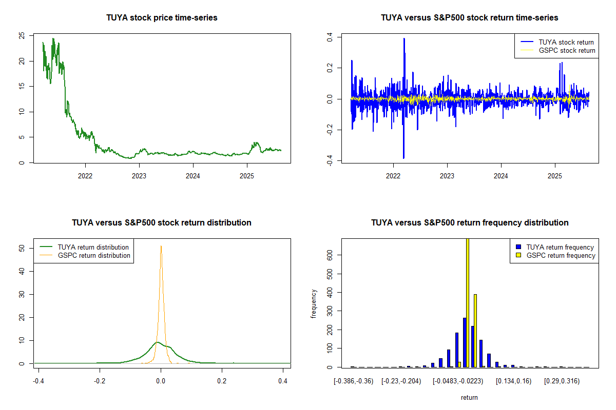
Task: Click the 2023 tick label on the price chart
Action: 139,176
